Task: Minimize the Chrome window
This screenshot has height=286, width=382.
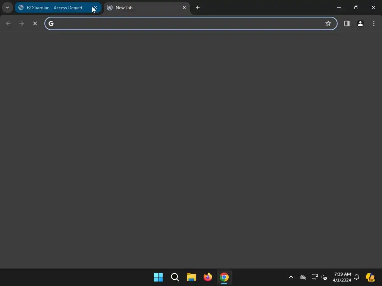Action: [339, 7]
